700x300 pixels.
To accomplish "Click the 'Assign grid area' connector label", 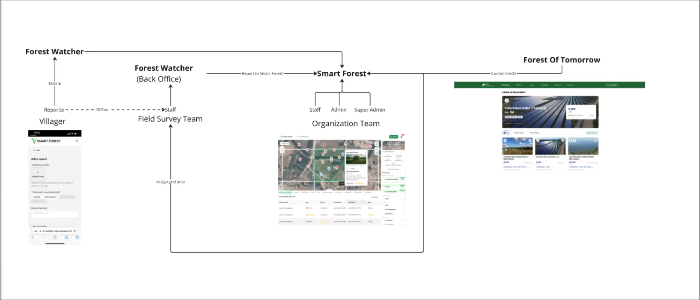I will (x=170, y=182).
